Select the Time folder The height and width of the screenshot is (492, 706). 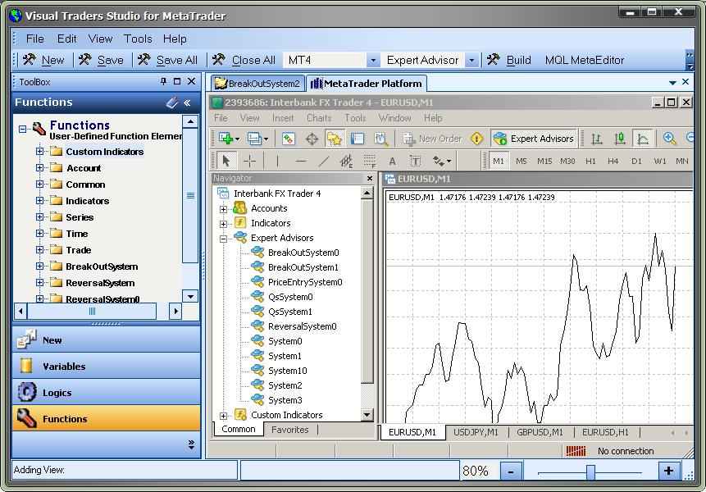pos(76,234)
